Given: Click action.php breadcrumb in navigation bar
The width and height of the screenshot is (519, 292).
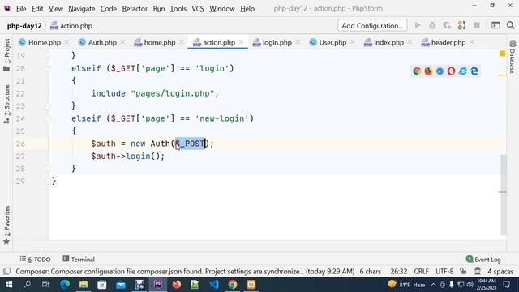Looking at the screenshot, I should [71, 25].
